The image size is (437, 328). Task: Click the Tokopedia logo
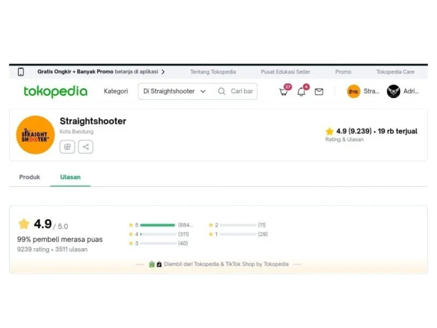(x=56, y=91)
